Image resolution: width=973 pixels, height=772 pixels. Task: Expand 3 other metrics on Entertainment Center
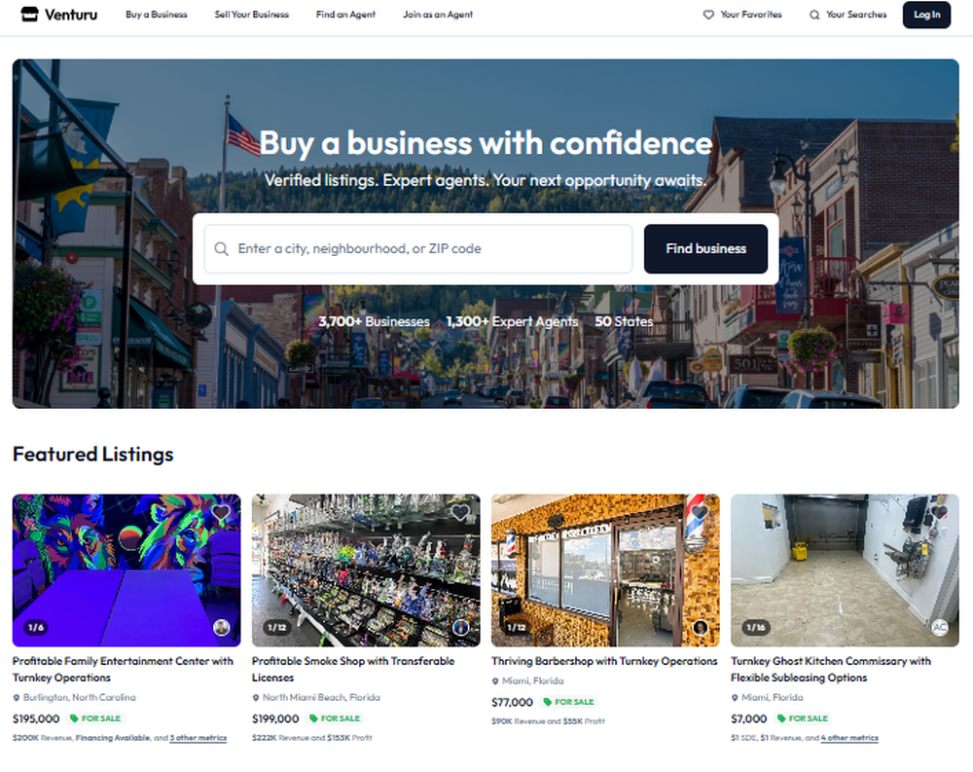[x=198, y=738]
